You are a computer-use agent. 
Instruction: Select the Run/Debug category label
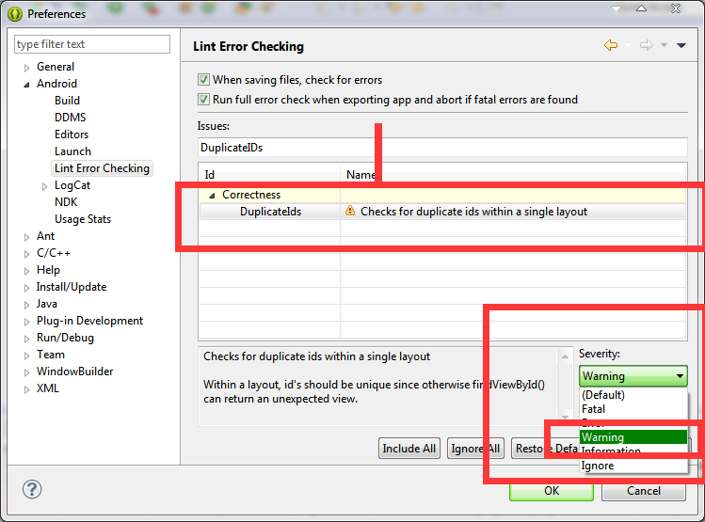pyautogui.click(x=65, y=338)
